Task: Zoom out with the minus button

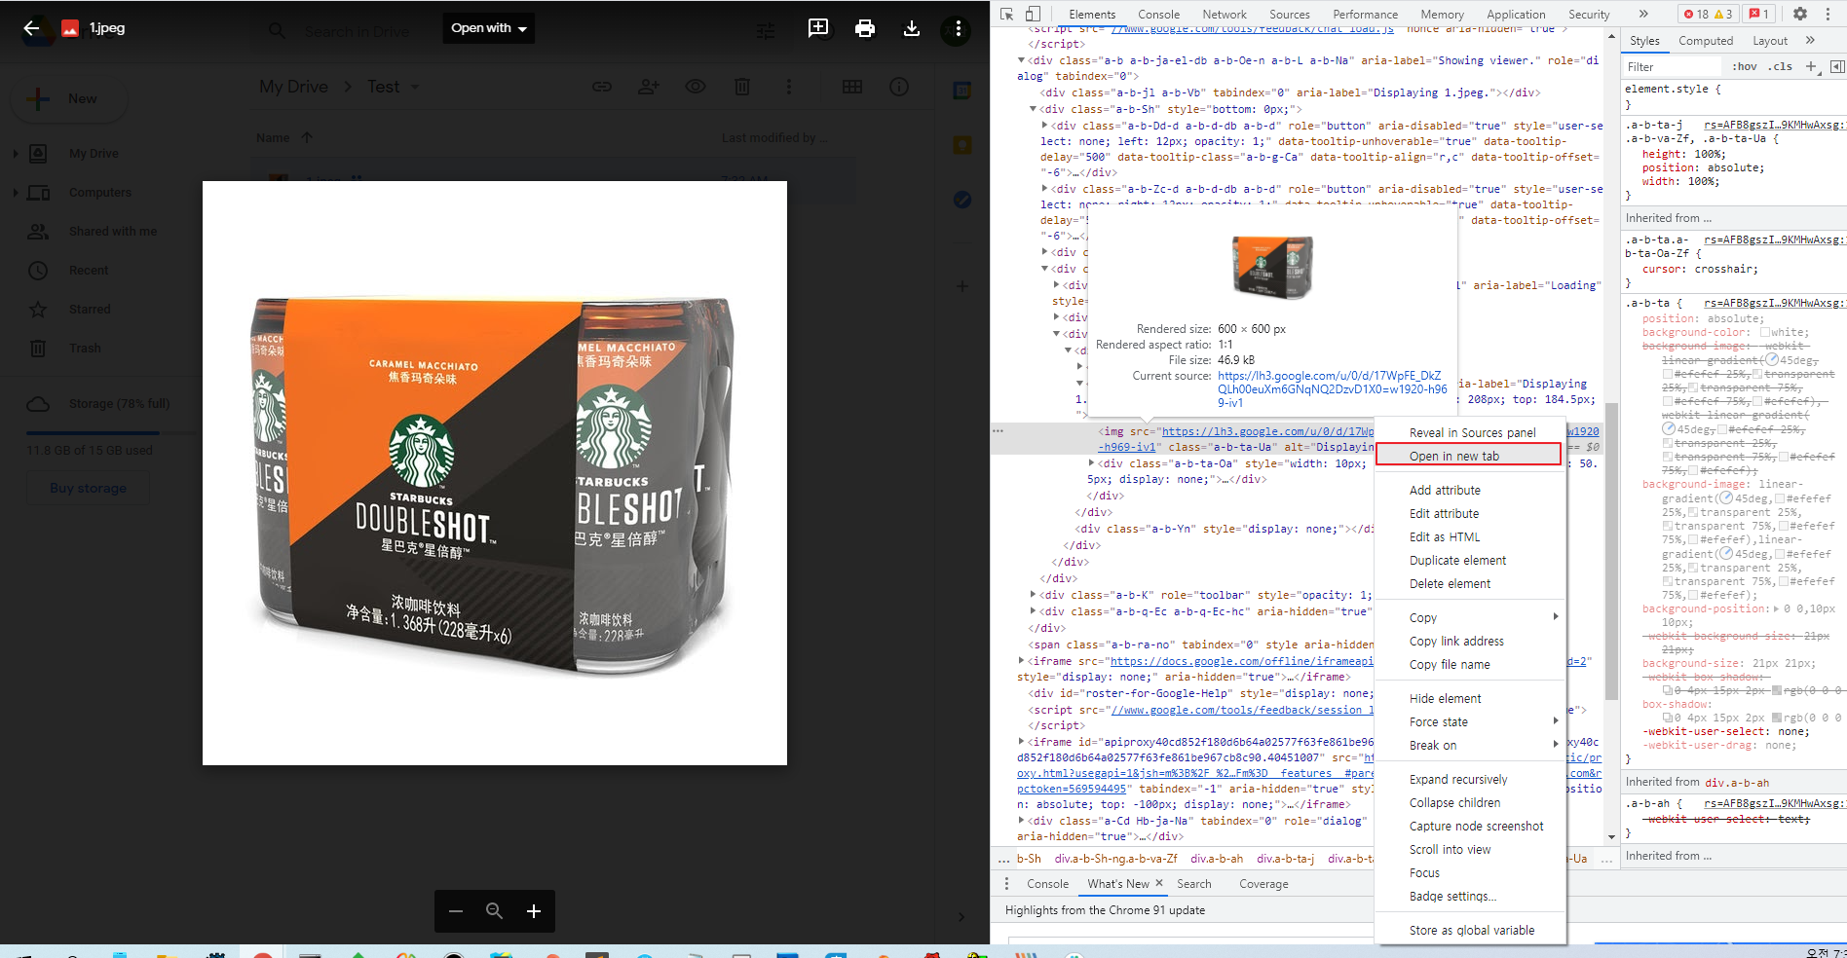Action: (456, 911)
